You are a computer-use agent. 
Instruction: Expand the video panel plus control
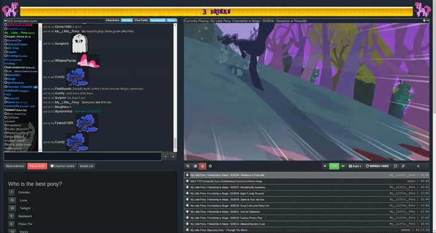[x=424, y=21]
